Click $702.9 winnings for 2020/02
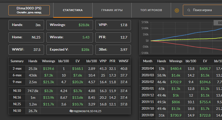 pyautogui.click(x=176, y=82)
